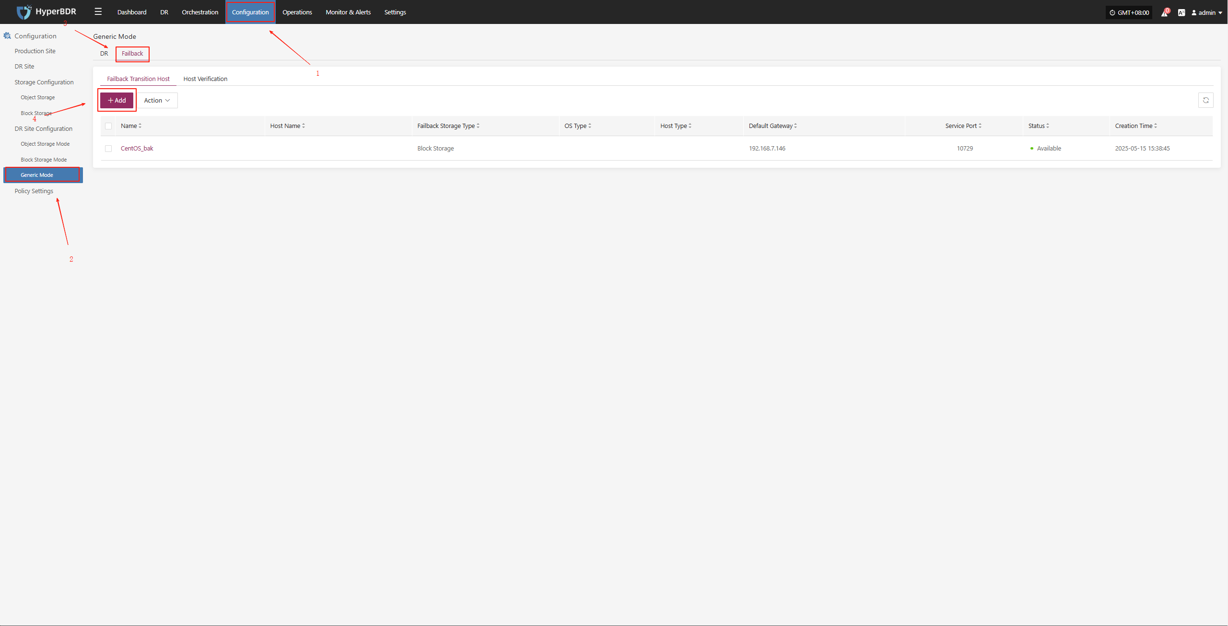Click the 192.168.7.146 gateway cell

[767, 149]
